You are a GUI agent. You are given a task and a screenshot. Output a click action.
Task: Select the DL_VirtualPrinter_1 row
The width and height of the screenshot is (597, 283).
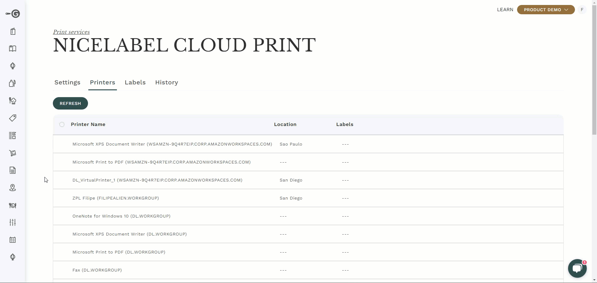click(308, 180)
